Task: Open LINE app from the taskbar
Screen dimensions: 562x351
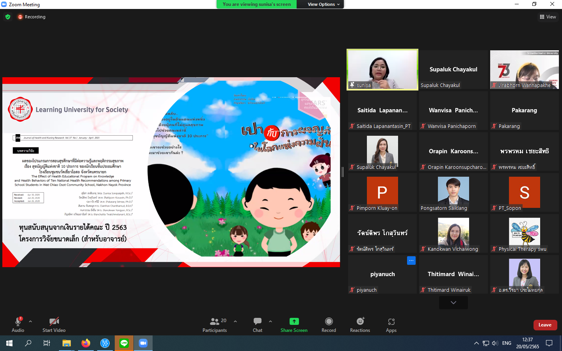Action: click(124, 343)
